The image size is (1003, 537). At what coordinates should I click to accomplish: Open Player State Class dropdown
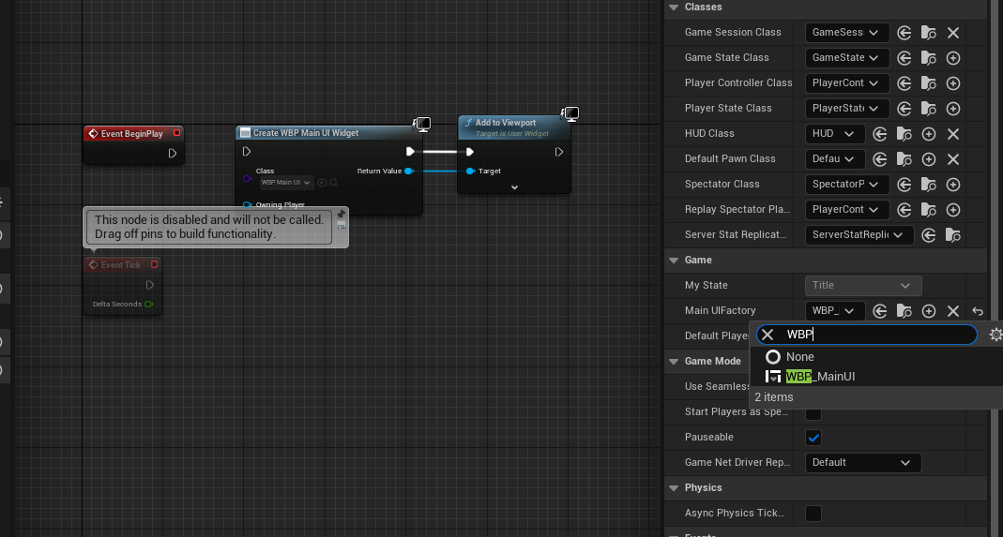pos(847,108)
